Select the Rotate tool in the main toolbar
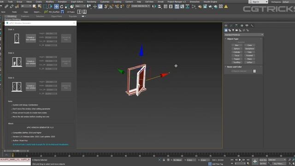Image resolution: width=295 pixels, height=166 pixels. (61, 6)
